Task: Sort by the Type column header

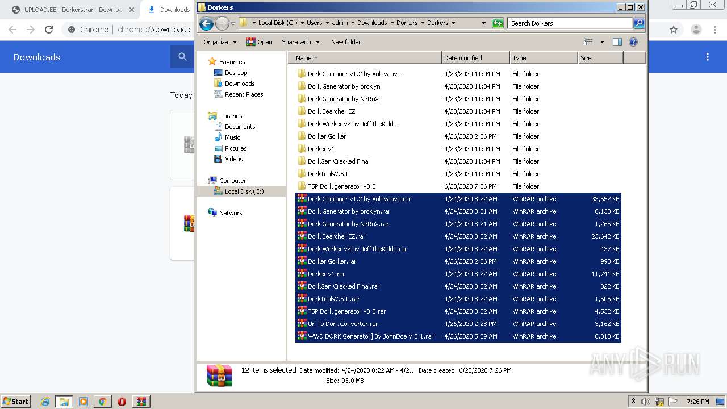Action: coord(544,58)
